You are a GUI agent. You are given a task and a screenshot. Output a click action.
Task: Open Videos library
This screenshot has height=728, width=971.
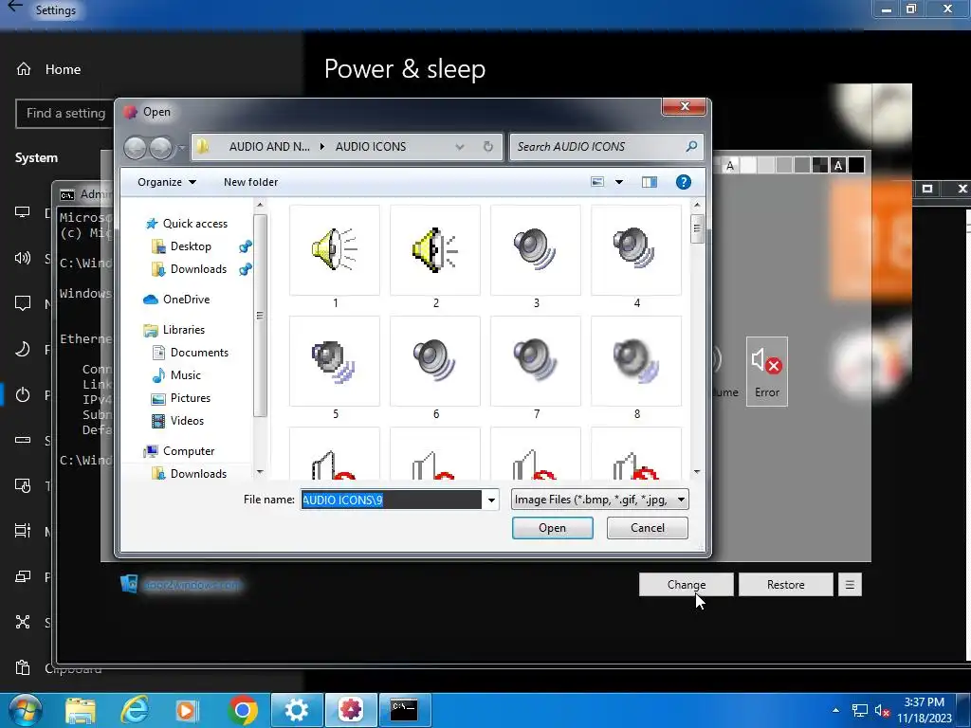187,421
